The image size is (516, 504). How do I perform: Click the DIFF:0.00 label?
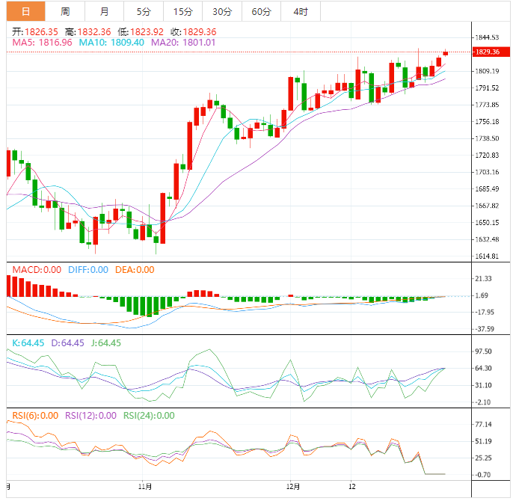click(88, 270)
